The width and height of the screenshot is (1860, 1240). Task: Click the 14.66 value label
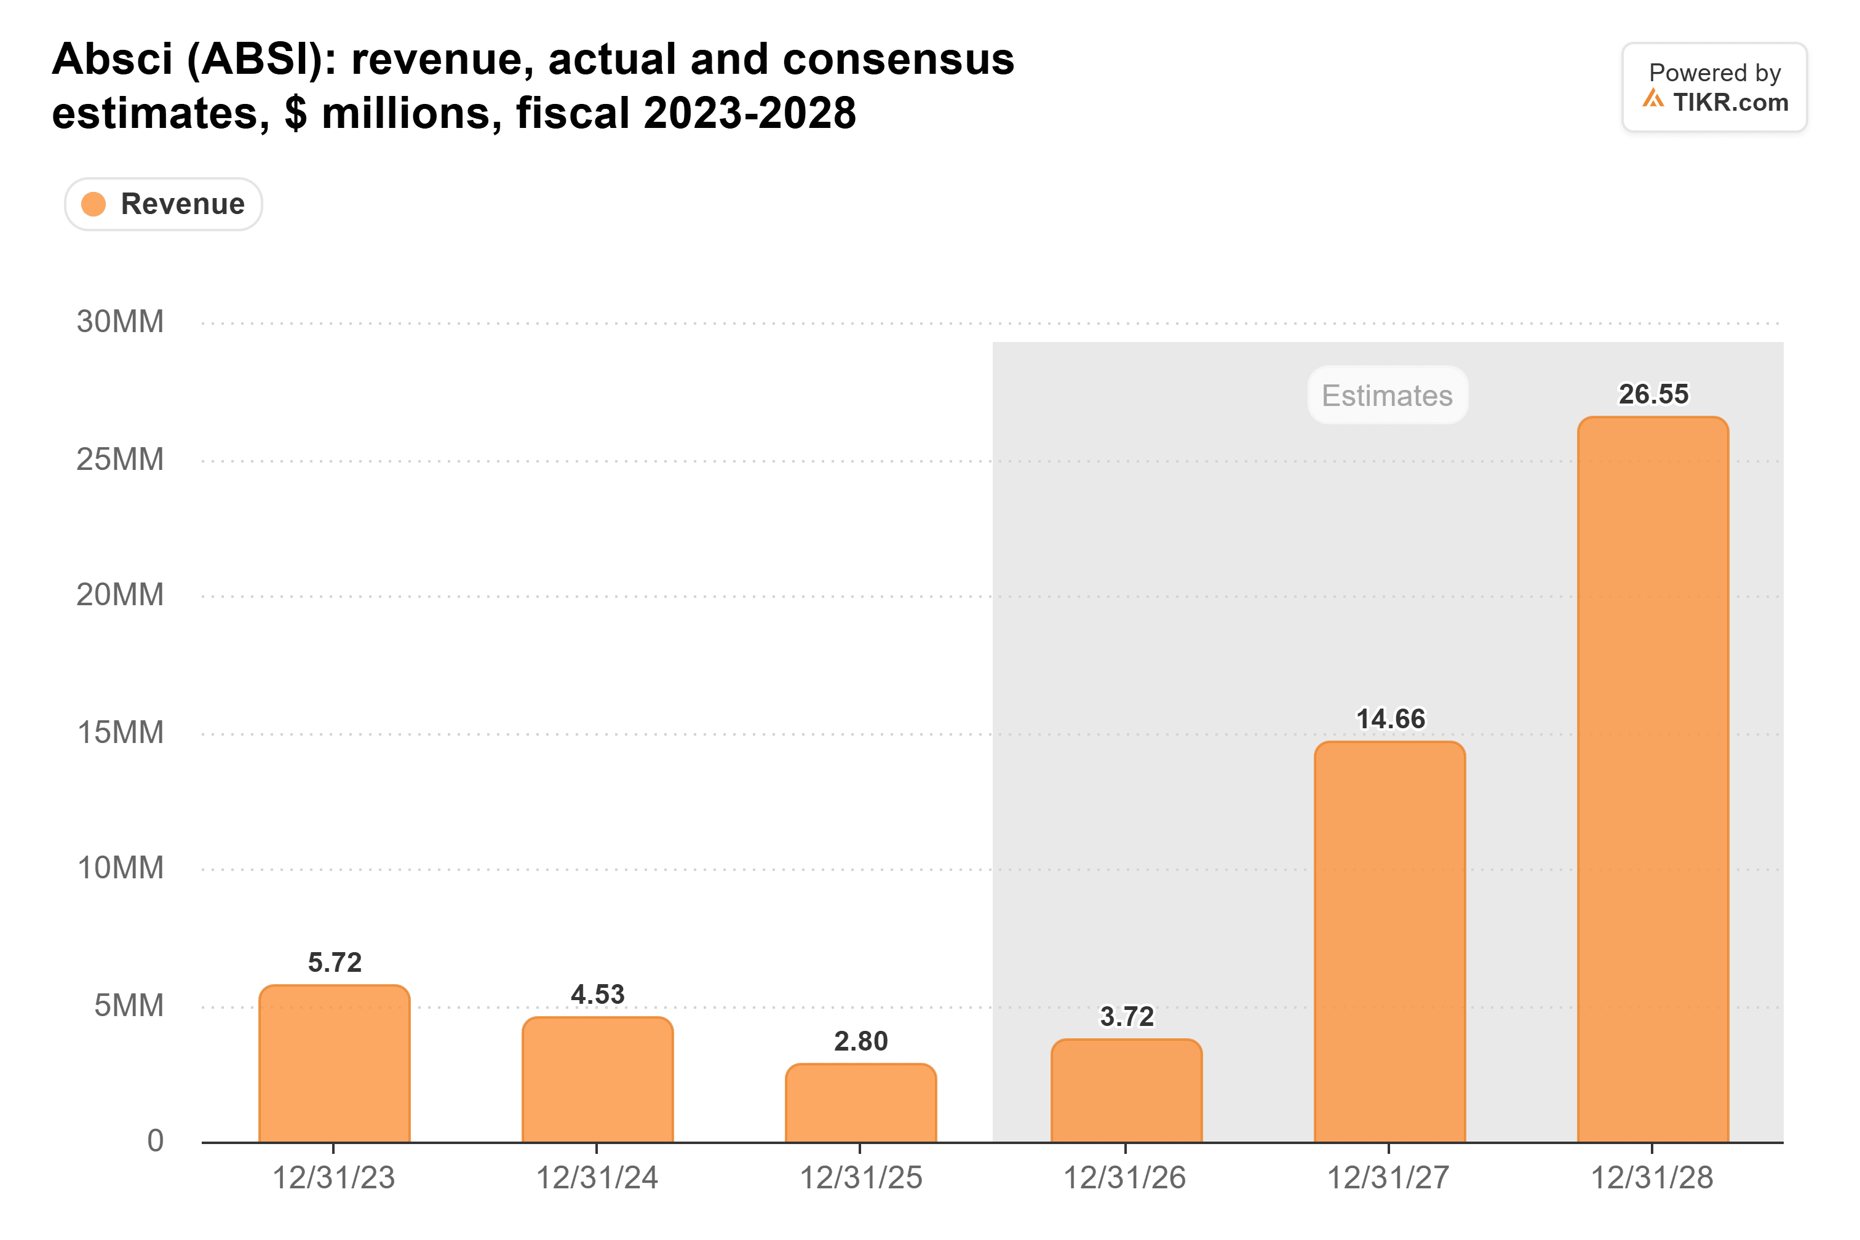[1390, 719]
